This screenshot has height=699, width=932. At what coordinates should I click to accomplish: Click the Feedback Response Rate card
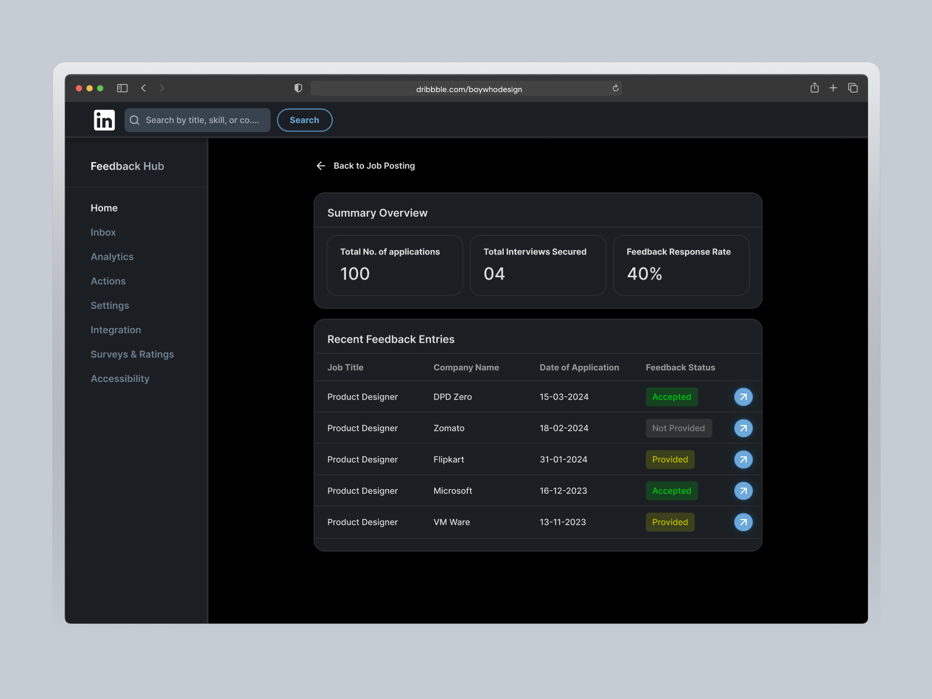coord(682,266)
